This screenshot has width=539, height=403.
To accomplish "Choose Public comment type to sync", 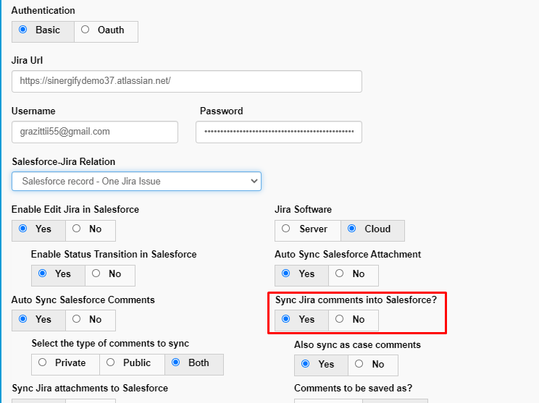I will click(x=110, y=362).
